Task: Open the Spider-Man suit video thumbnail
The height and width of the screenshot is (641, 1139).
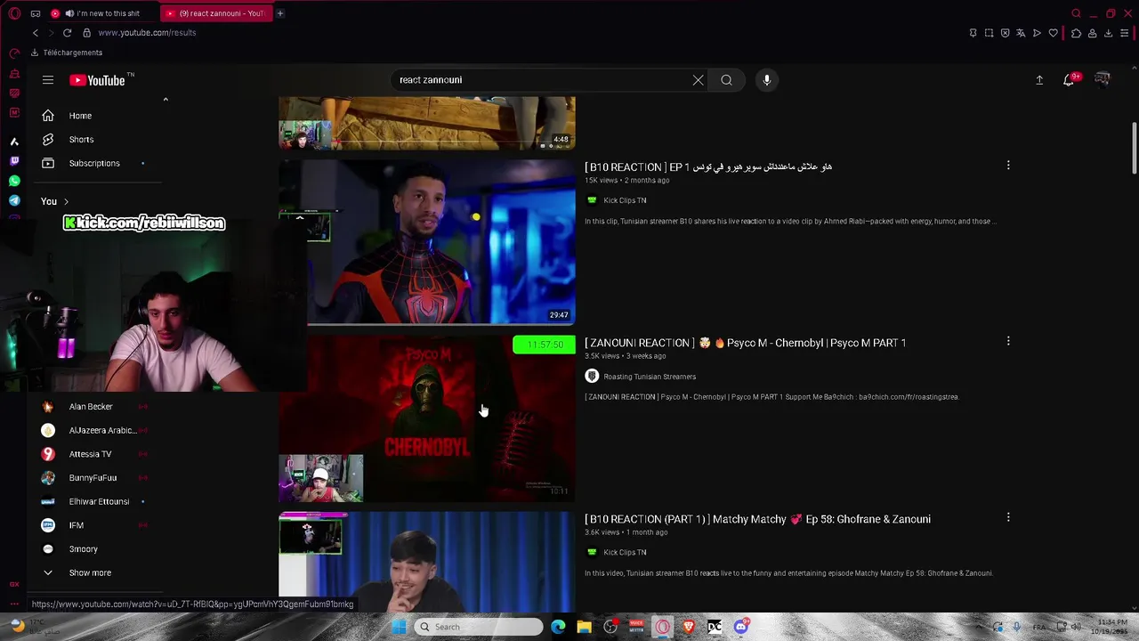Action: point(427,242)
